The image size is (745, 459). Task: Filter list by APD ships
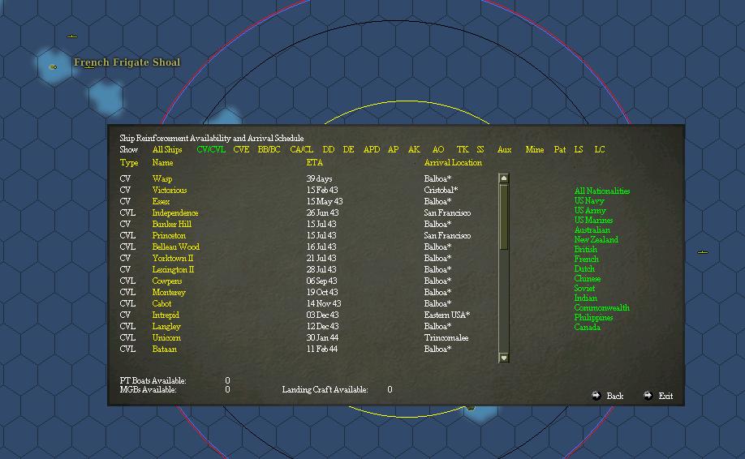click(372, 149)
